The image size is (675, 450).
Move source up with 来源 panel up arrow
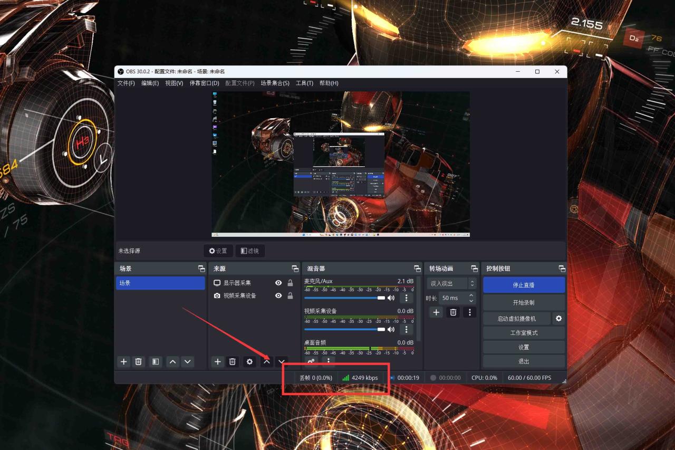point(267,362)
